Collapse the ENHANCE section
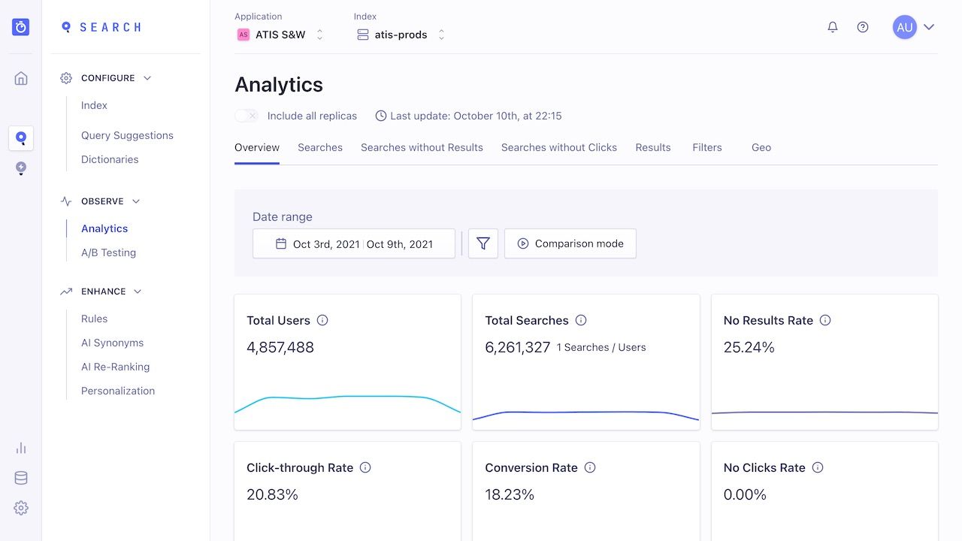 pyautogui.click(x=138, y=292)
